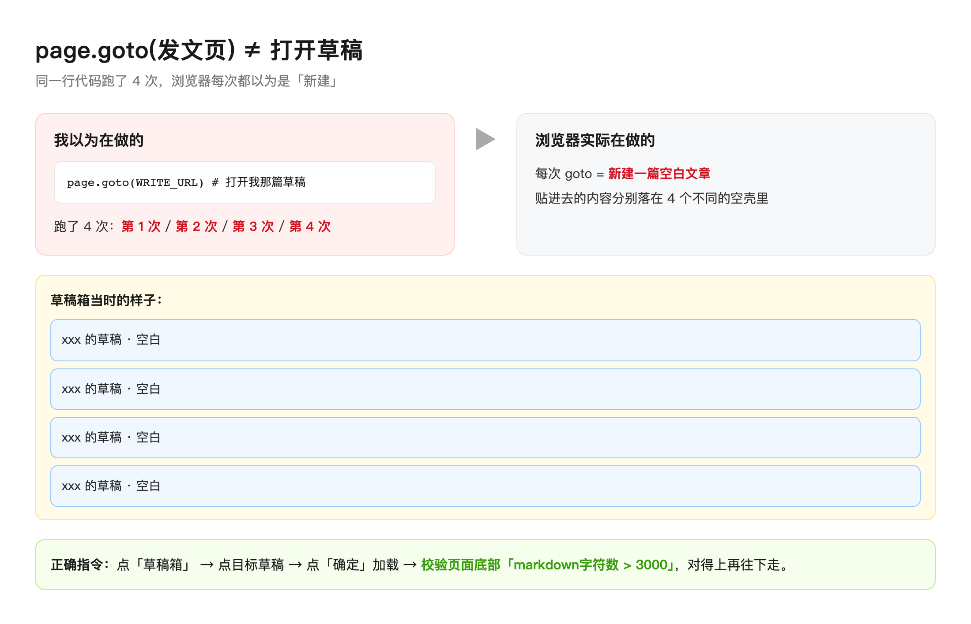Click the red text "第 3 次"
971x624 pixels.
pos(253,227)
